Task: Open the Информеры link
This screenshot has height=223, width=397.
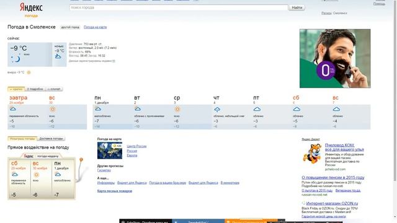Action: click(106, 183)
